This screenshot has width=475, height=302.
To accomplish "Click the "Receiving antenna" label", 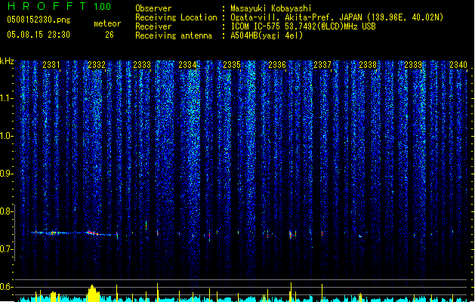I will [174, 35].
